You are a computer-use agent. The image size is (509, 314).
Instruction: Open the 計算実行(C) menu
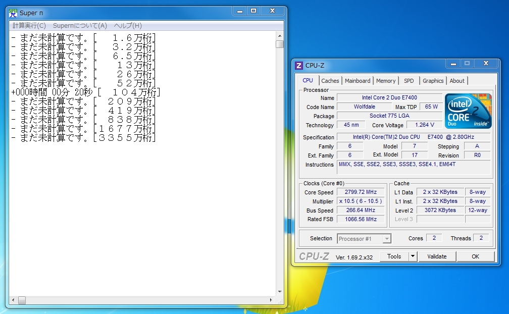click(29, 26)
